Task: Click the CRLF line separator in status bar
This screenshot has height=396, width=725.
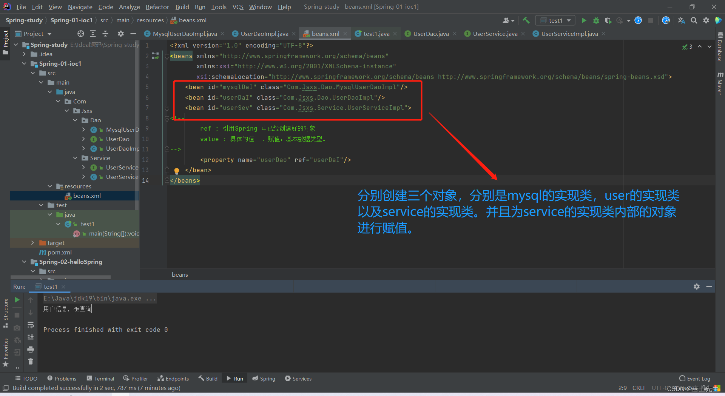Action: click(639, 388)
